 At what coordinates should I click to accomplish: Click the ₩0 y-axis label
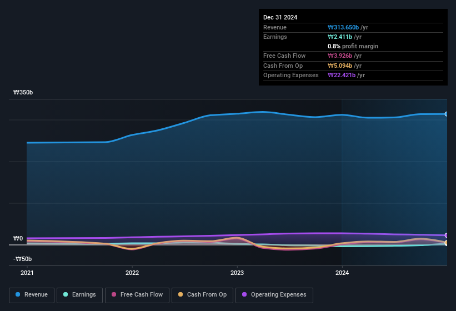[18, 238]
